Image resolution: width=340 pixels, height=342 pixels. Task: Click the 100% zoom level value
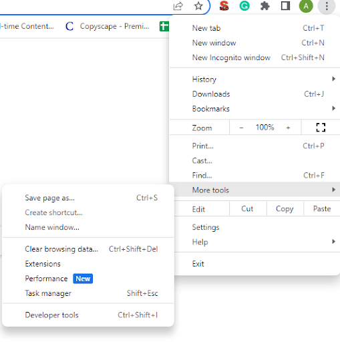pyautogui.click(x=265, y=128)
